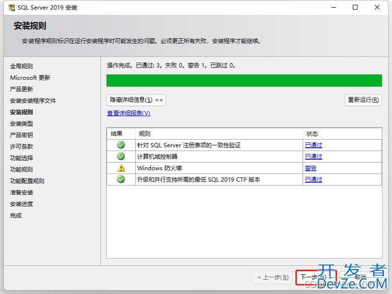Open 已通过 status for registry consistency rule

pos(314,145)
